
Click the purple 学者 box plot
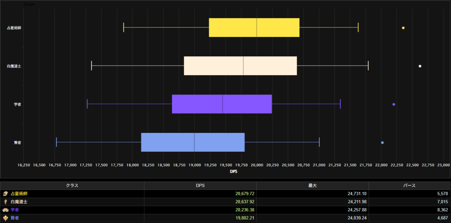tap(222, 104)
